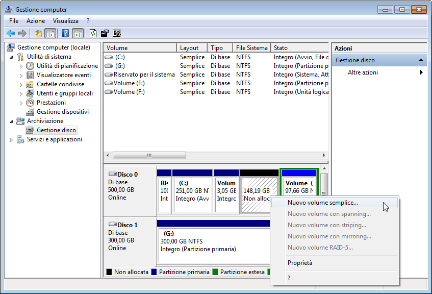The width and height of the screenshot is (432, 294).
Task: Click the up one level folder icon
Action: pyautogui.click(x=38, y=34)
